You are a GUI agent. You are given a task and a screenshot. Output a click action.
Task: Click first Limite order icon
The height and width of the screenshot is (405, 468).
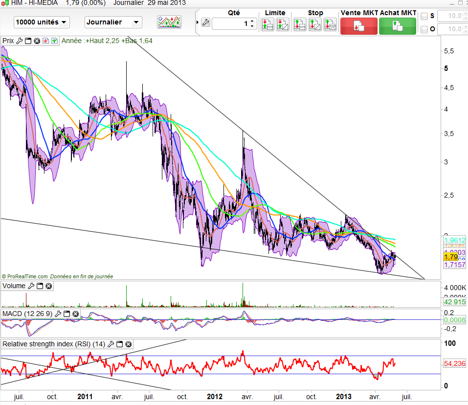pos(267,23)
